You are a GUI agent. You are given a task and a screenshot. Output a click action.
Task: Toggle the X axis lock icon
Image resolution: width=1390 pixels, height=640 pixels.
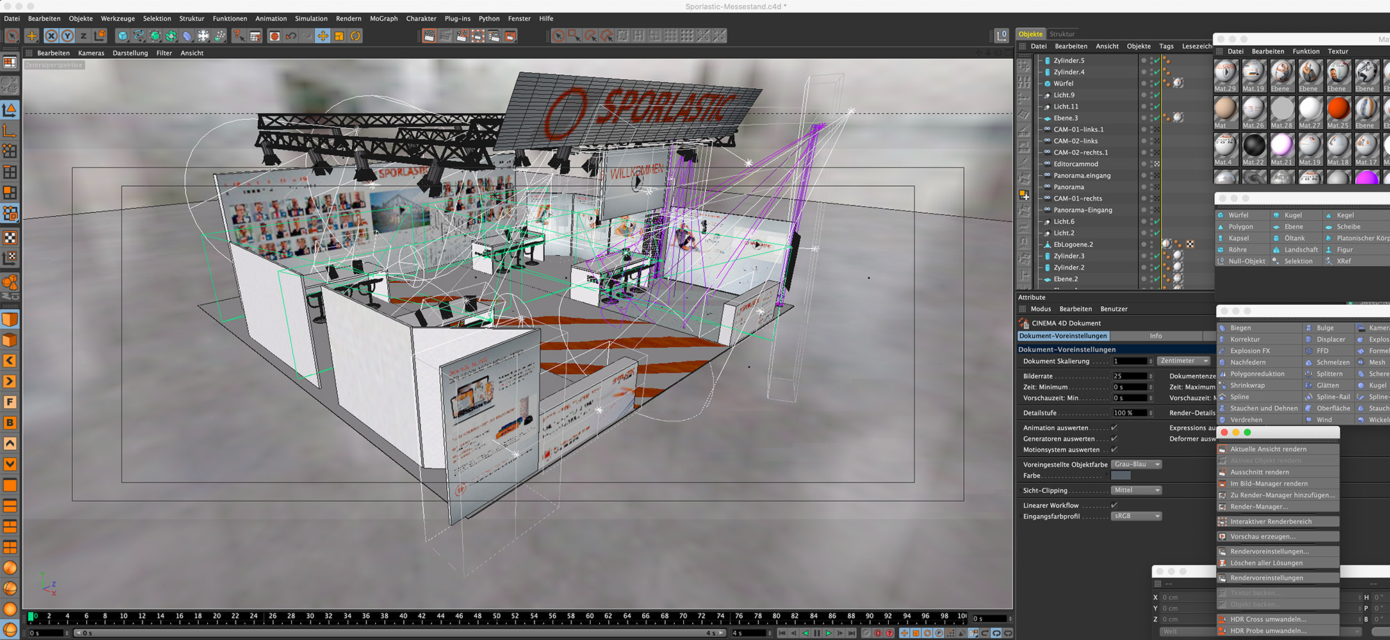tap(51, 36)
